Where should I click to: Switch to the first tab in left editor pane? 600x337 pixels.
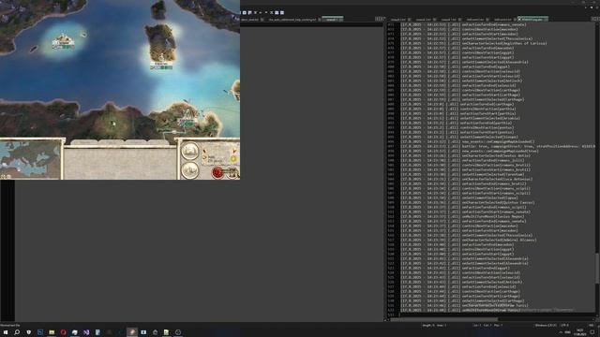[x=252, y=19]
